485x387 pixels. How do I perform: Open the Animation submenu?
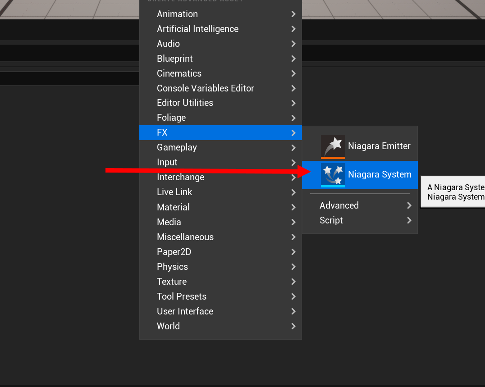tap(220, 14)
